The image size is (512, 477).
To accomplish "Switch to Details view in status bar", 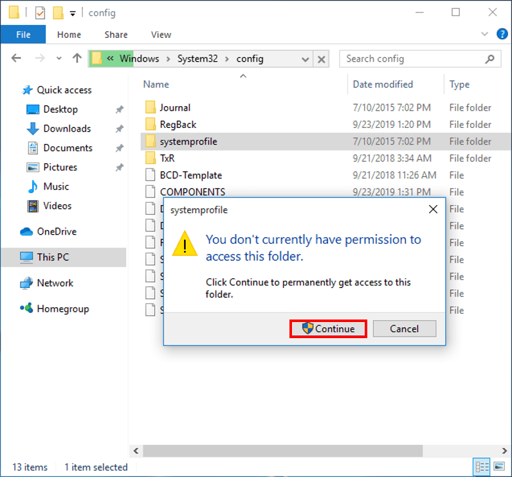I will click(482, 467).
